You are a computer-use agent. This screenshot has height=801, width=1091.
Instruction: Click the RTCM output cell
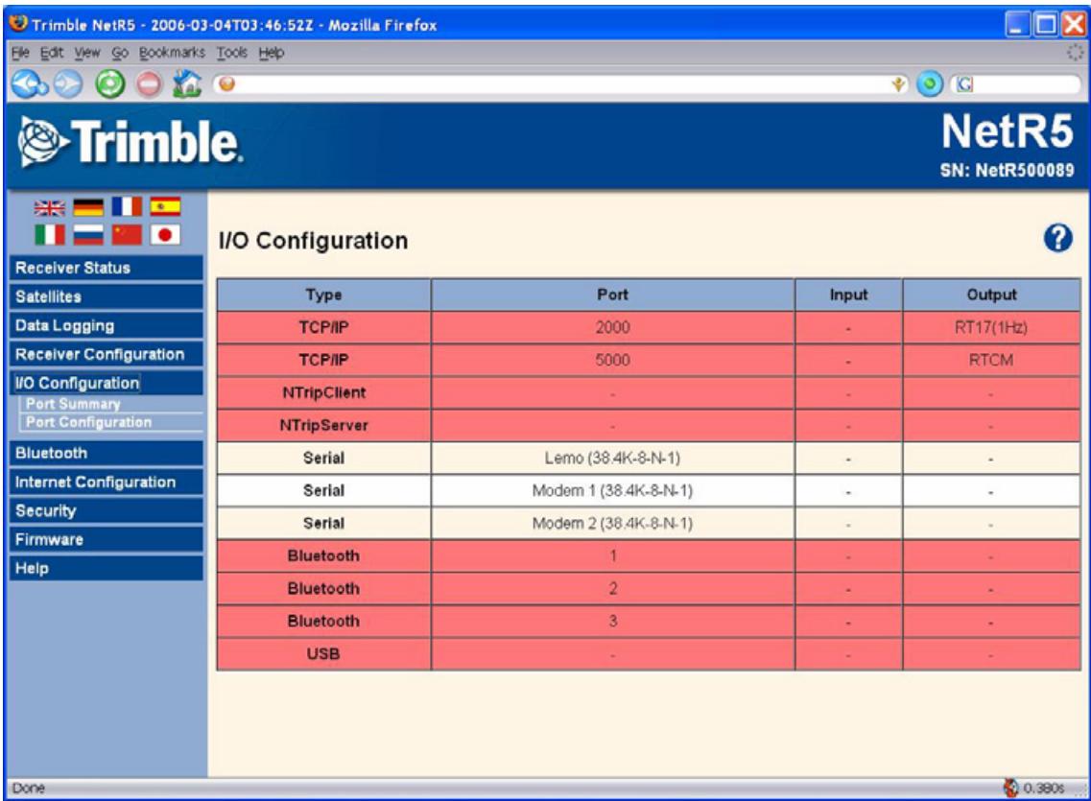pyautogui.click(x=991, y=360)
